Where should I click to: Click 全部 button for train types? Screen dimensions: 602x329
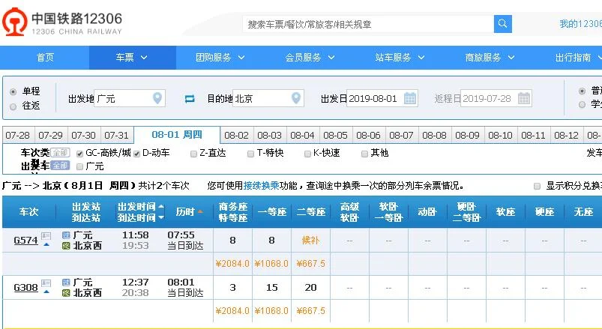(60, 152)
